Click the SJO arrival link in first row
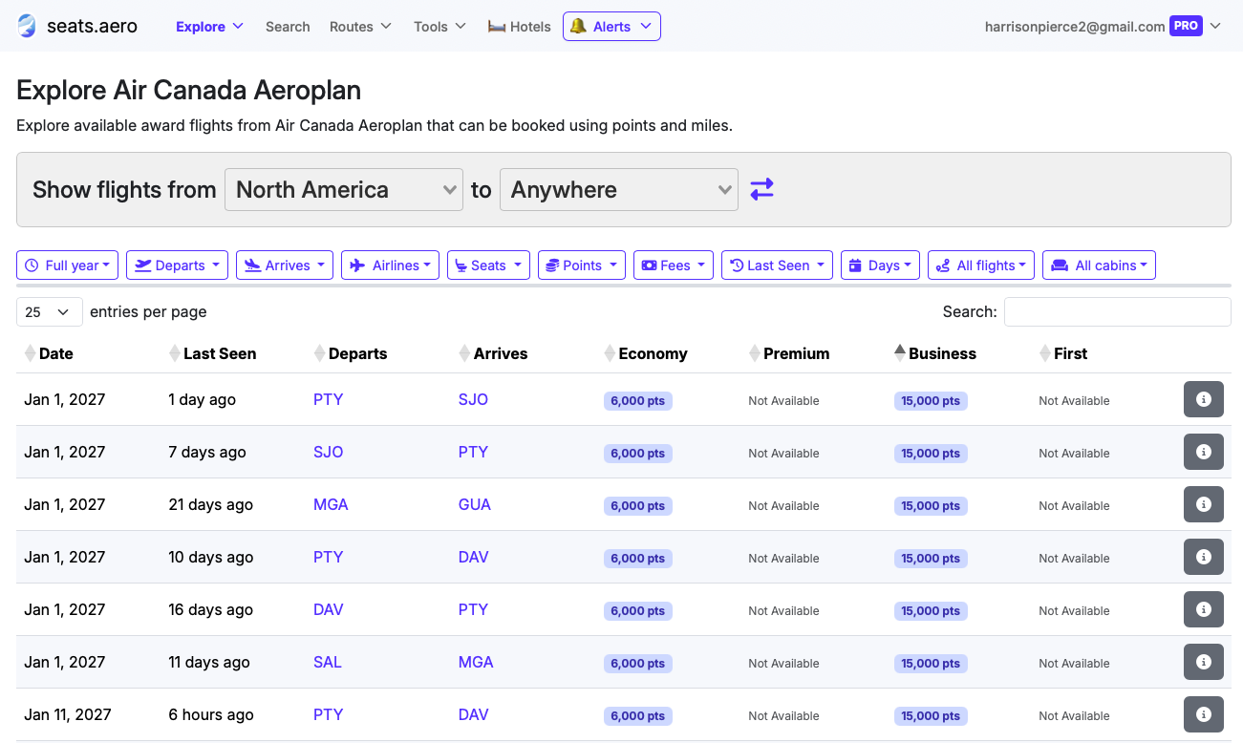This screenshot has width=1243, height=743. coord(473,399)
